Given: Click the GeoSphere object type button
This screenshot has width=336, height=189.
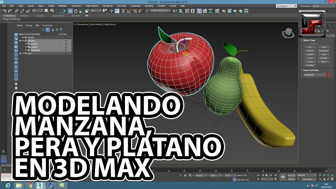Looking at the screenshot, I should (x=324, y=51).
